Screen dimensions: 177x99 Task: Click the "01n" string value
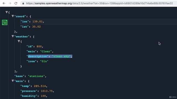tap(44, 61)
